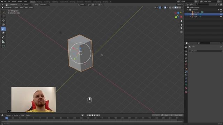Select the Transform tool
The image size is (223, 125).
pyautogui.click(x=3, y=33)
